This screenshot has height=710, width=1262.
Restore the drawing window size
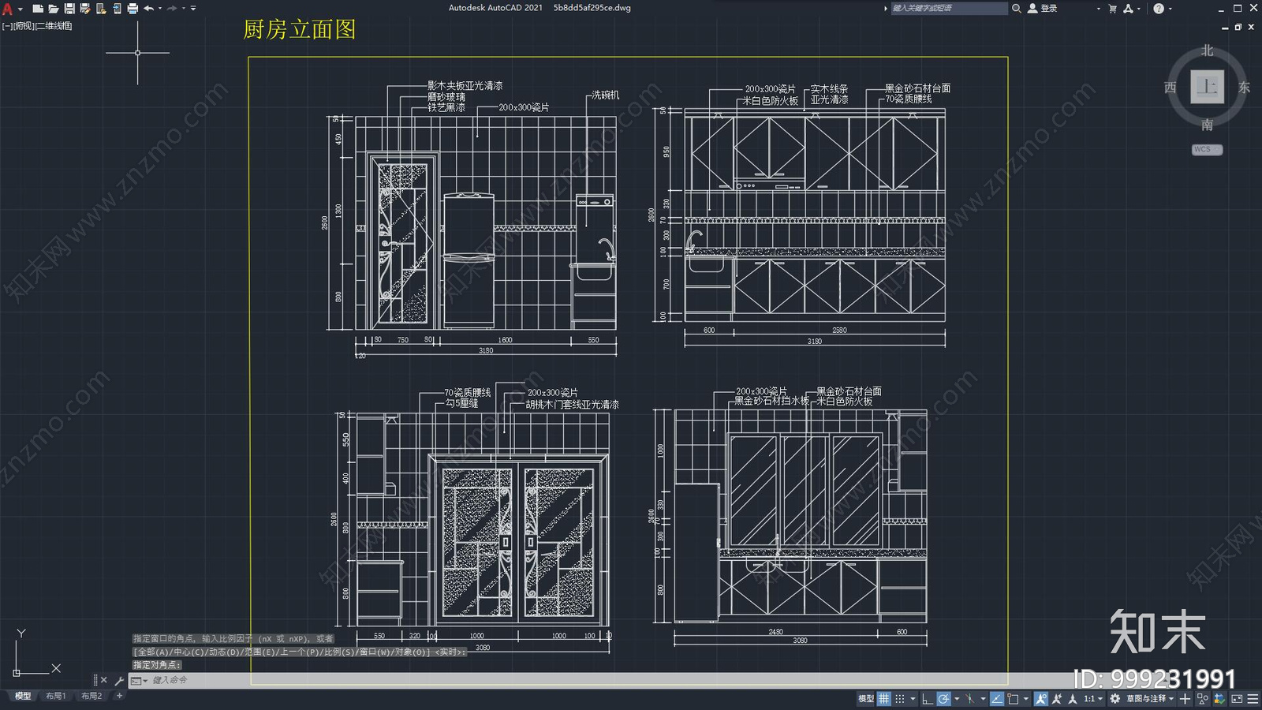point(1238,27)
